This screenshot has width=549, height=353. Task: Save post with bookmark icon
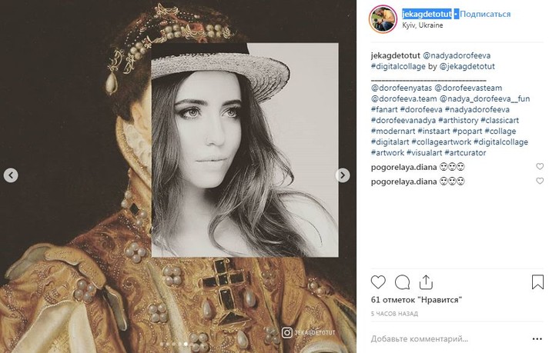tap(537, 282)
